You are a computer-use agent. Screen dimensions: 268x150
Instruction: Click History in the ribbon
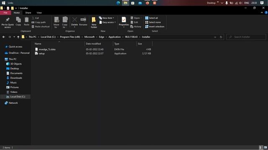[x=136, y=27]
